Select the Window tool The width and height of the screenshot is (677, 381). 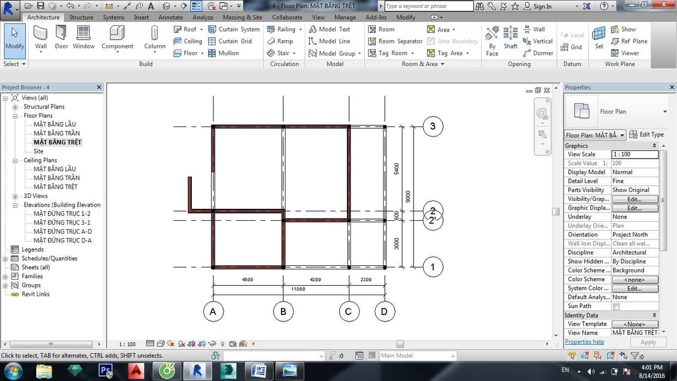pos(83,38)
